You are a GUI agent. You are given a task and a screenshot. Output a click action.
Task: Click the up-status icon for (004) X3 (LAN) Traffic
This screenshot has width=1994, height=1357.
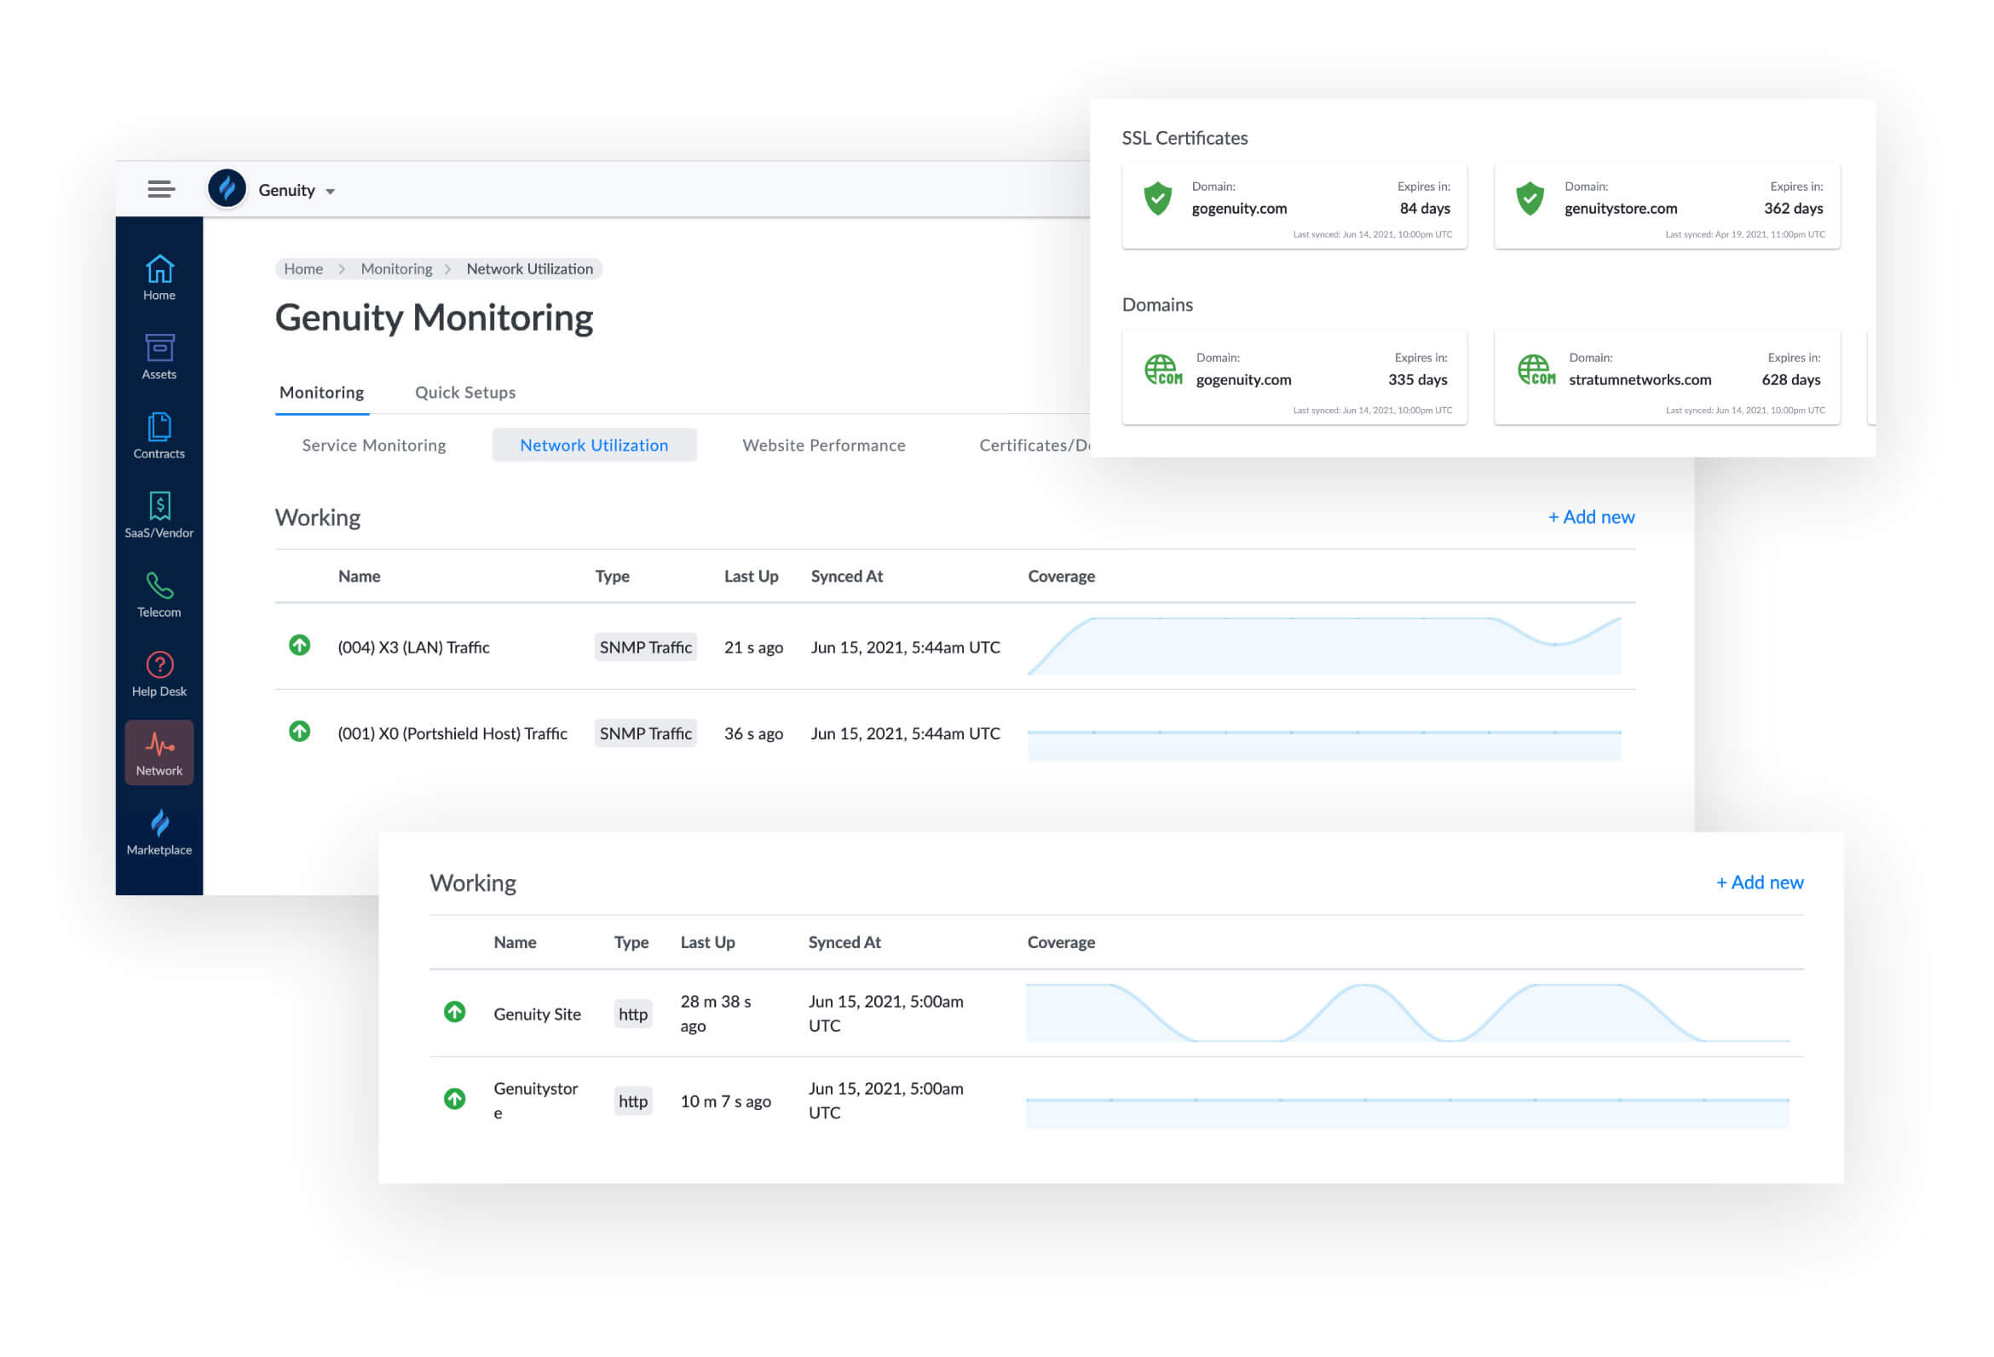click(299, 646)
